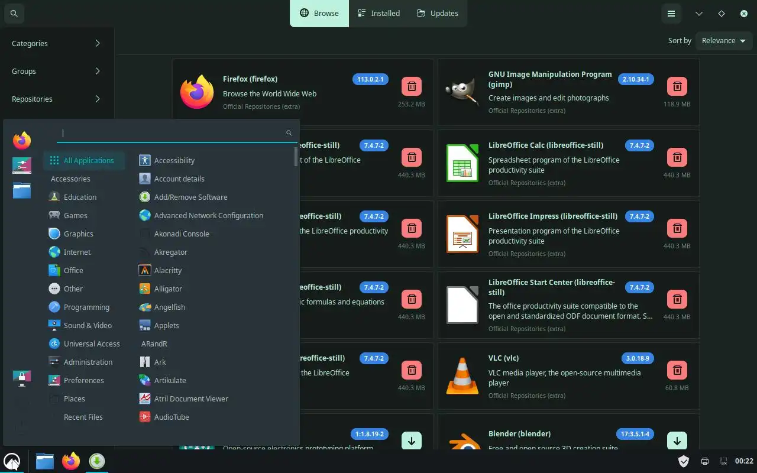Click the application list scrollbar

click(x=296, y=157)
